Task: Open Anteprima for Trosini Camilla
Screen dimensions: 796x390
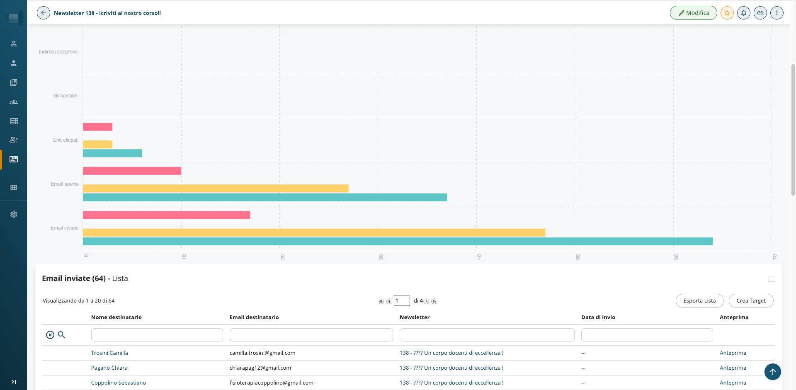Action: coord(733,353)
